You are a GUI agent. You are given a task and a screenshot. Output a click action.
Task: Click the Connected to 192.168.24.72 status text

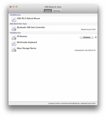point(85,50)
